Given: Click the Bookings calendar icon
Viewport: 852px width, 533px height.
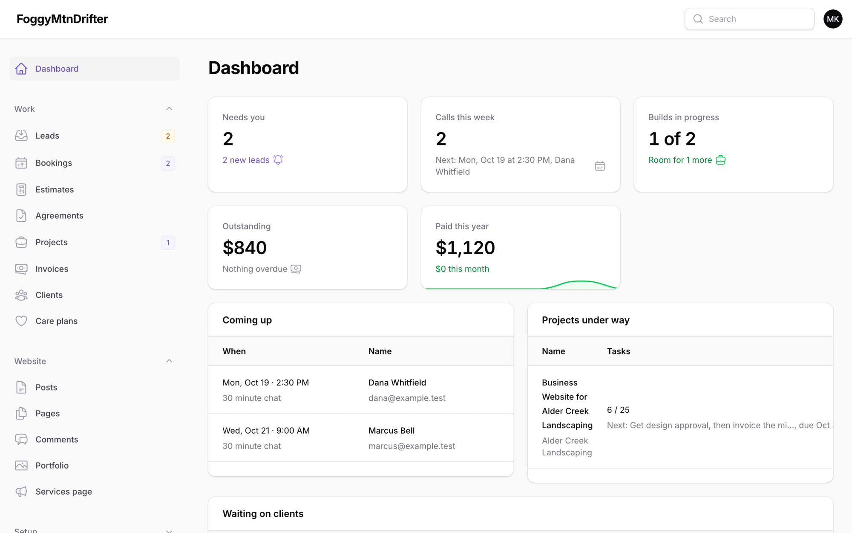Looking at the screenshot, I should [21, 163].
